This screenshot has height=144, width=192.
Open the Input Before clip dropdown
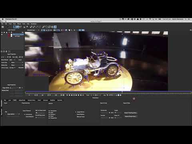13,114
